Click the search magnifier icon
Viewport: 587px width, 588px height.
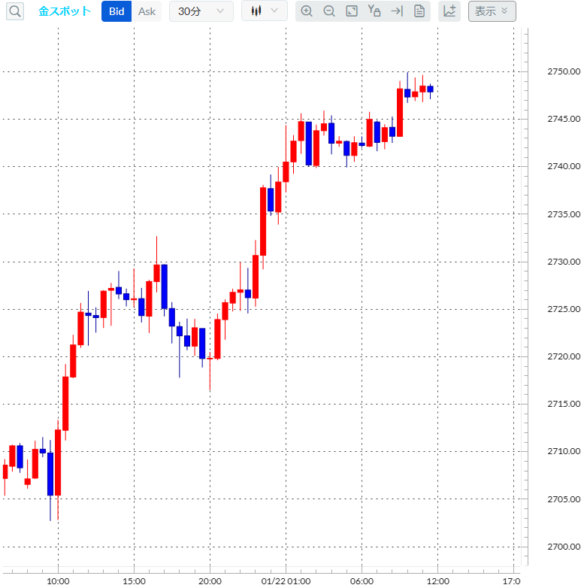point(15,11)
